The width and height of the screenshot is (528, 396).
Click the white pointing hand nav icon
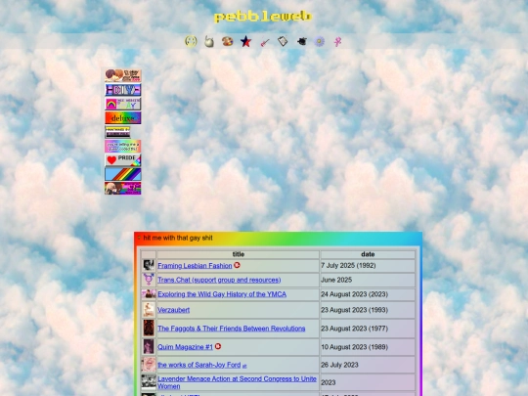209,42
